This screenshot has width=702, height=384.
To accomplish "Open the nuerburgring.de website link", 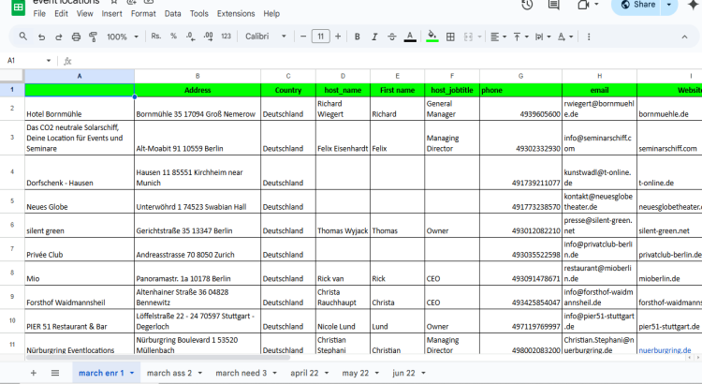I will pos(665,349).
